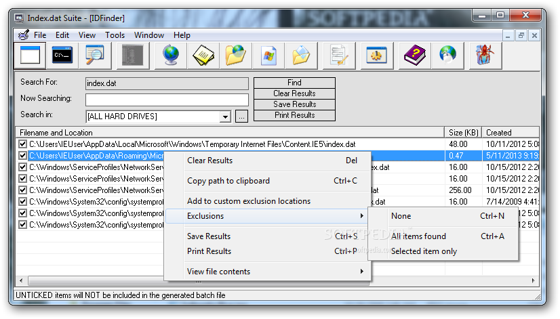Toggle checkbox of the 256.00 KB row
560x319 pixels.
[22, 190]
